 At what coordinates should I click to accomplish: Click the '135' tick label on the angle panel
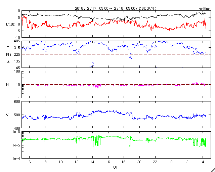click(x=17, y=61)
